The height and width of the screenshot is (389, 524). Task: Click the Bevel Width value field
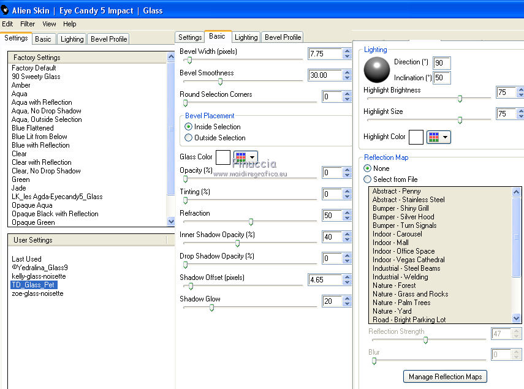coord(325,54)
